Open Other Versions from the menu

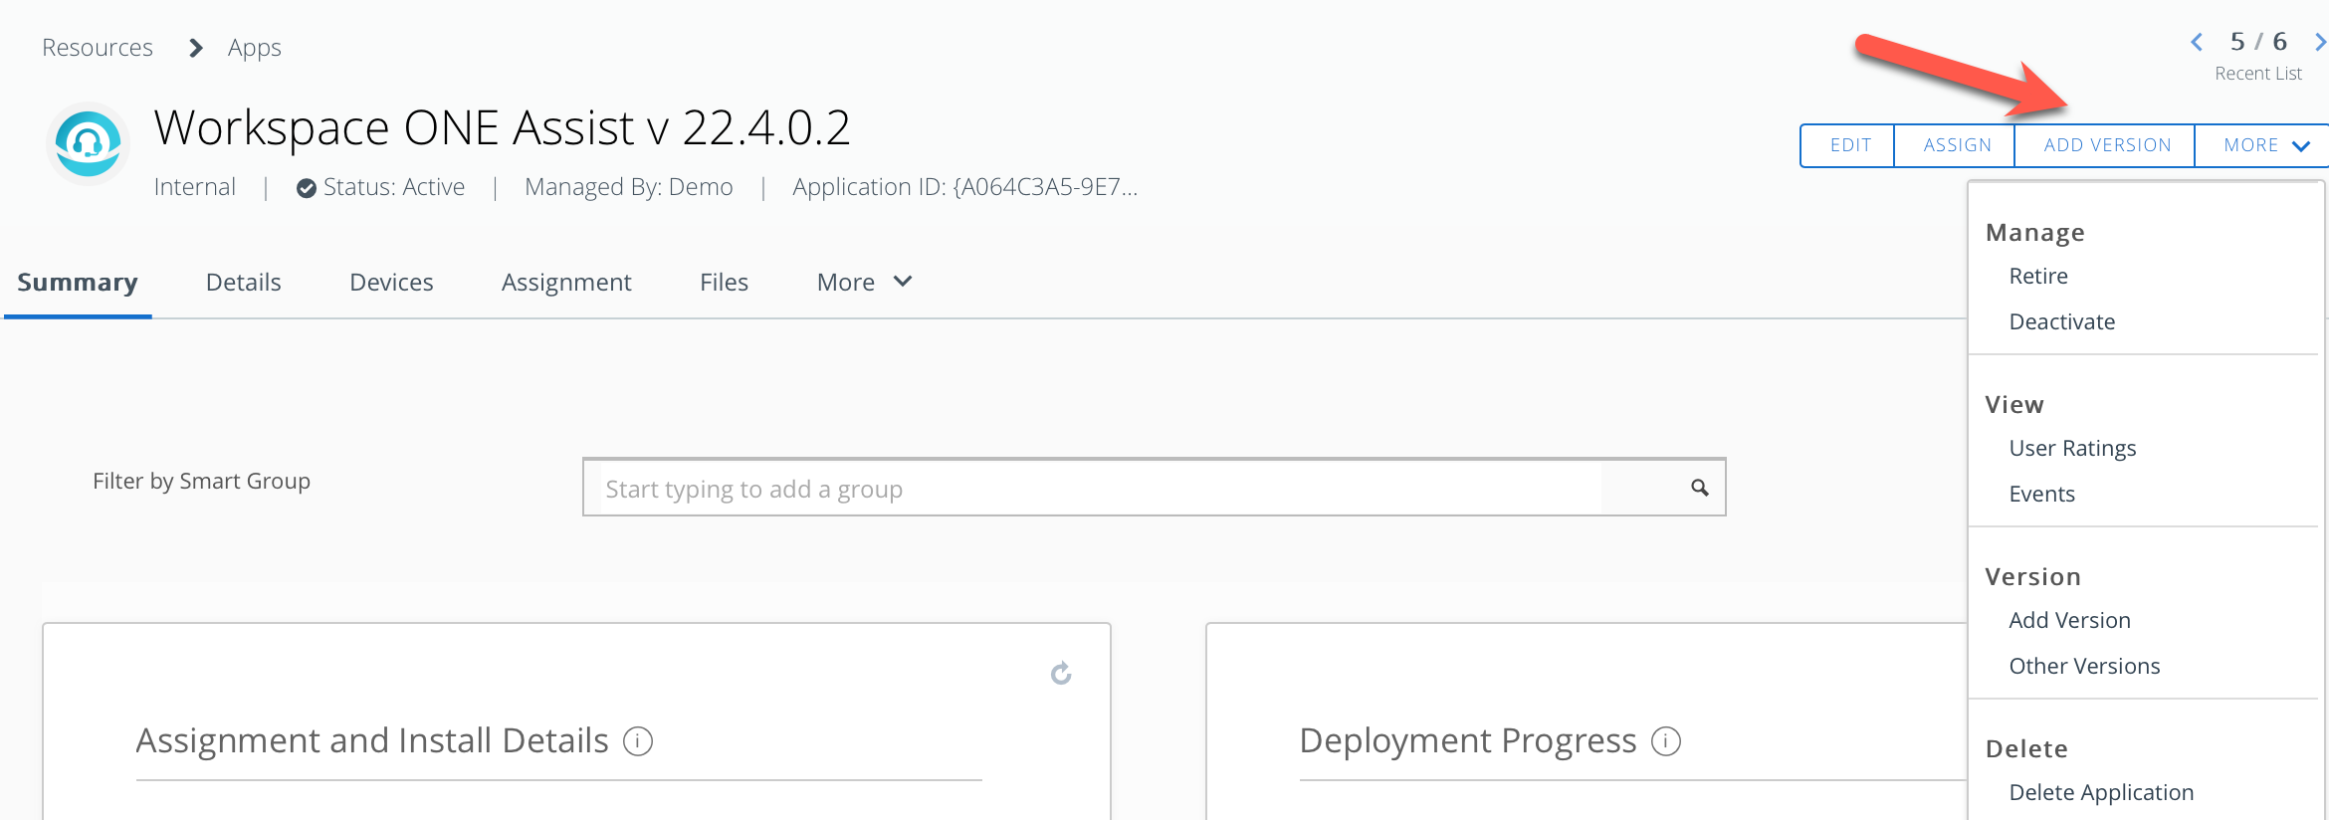[x=2084, y=666]
